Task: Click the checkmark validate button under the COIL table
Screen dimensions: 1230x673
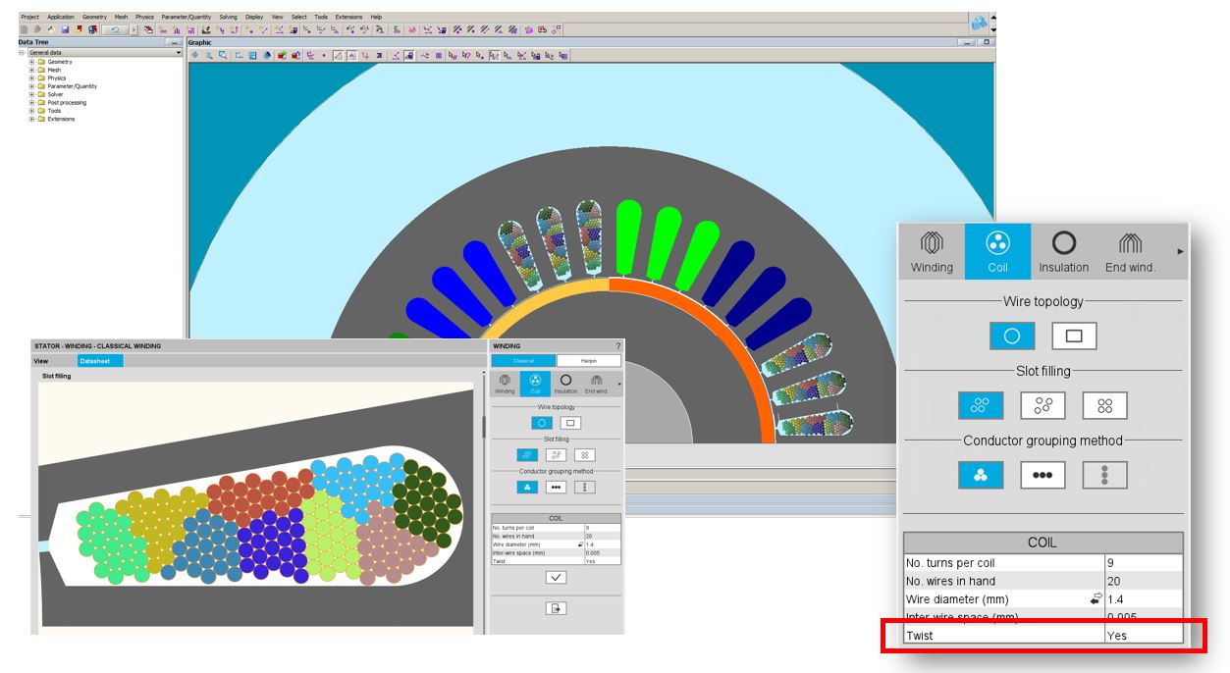Action: pyautogui.click(x=556, y=578)
